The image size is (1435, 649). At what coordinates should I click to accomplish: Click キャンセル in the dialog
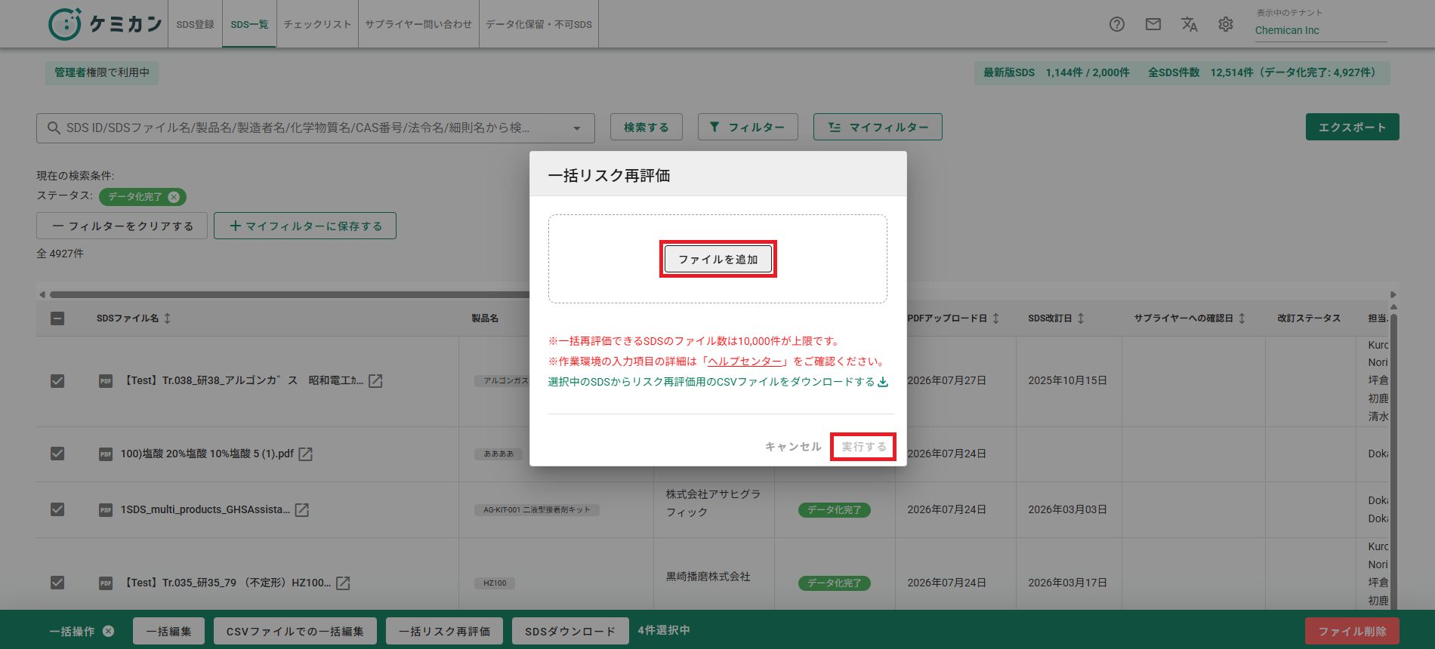(793, 447)
